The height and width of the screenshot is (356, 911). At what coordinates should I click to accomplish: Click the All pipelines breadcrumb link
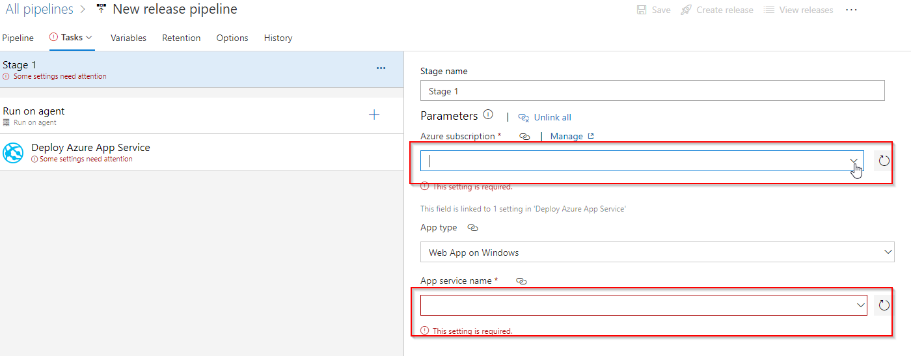tap(39, 9)
